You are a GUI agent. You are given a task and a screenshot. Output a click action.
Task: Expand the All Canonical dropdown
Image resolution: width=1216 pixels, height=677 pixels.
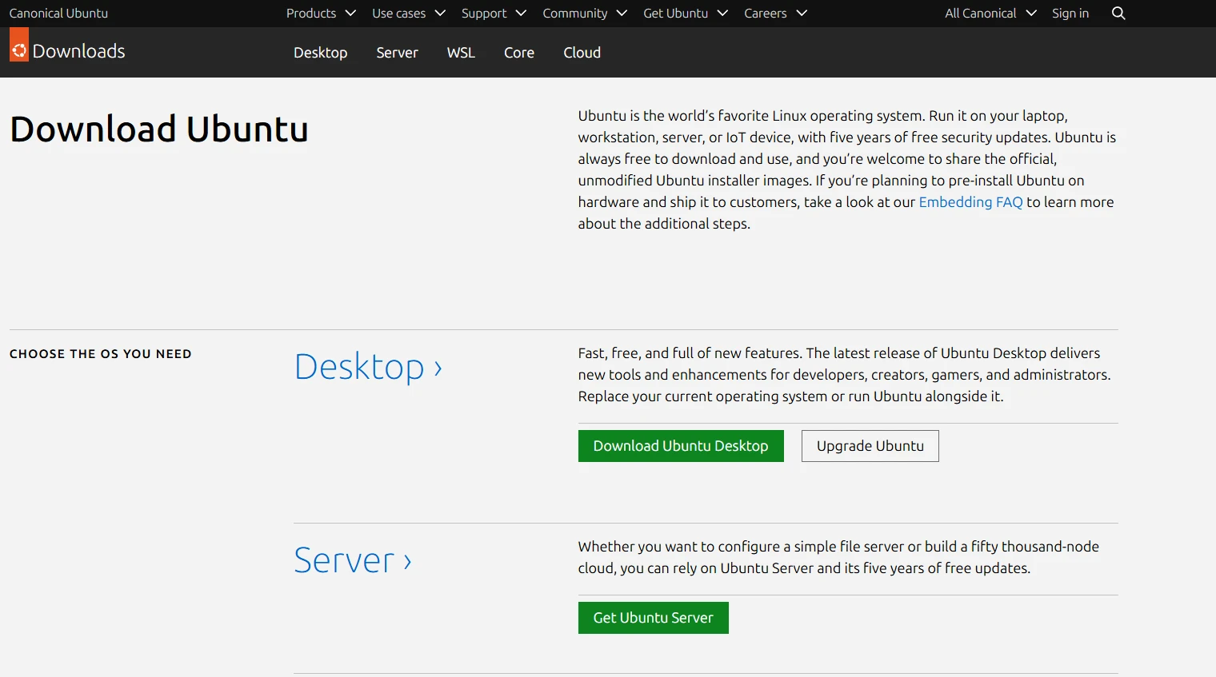click(990, 13)
